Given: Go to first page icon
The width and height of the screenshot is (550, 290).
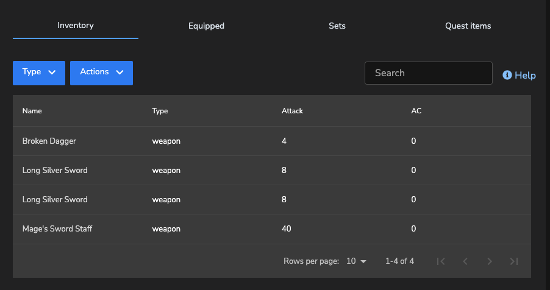Looking at the screenshot, I should pyautogui.click(x=441, y=261).
